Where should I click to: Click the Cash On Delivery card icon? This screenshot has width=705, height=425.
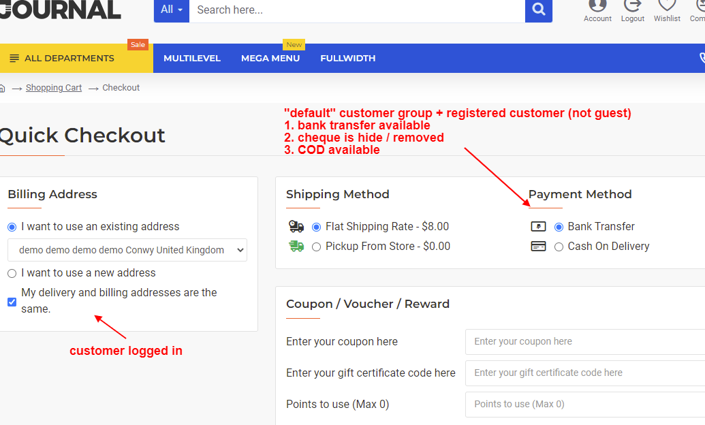(x=538, y=247)
